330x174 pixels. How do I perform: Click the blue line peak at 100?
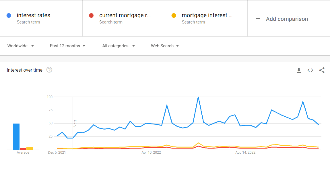(198, 97)
